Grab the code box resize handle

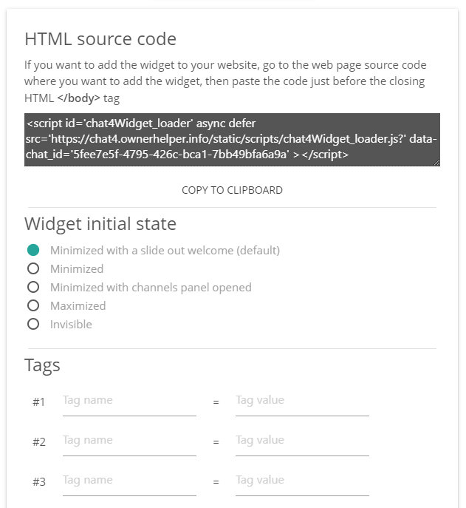click(x=436, y=162)
